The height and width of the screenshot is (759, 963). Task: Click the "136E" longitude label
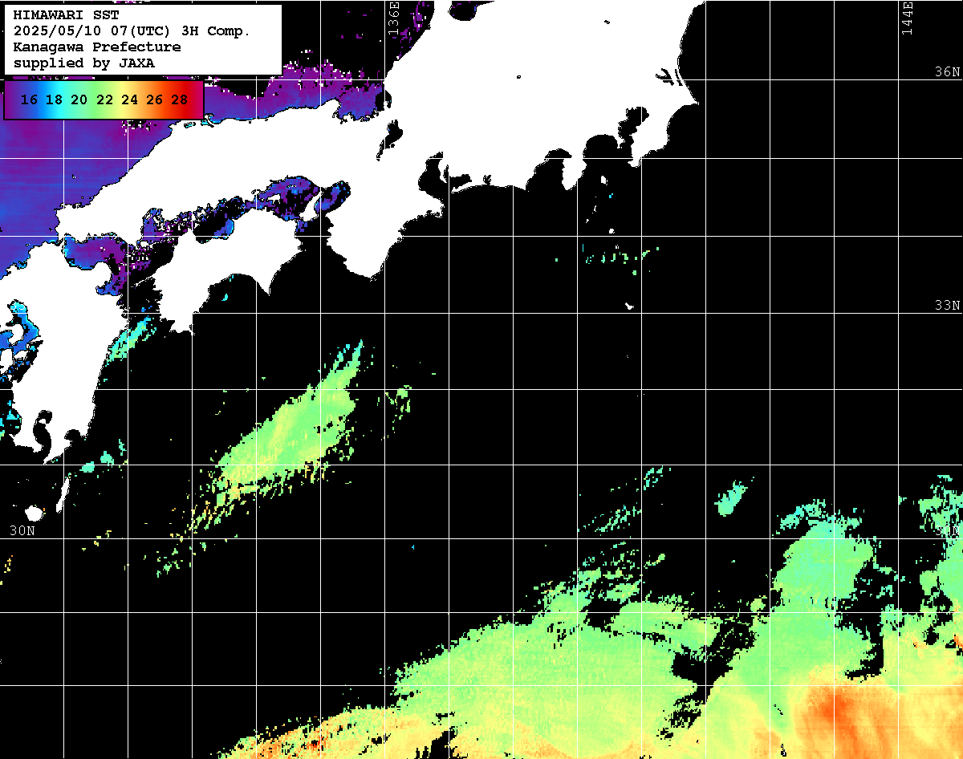(393, 18)
